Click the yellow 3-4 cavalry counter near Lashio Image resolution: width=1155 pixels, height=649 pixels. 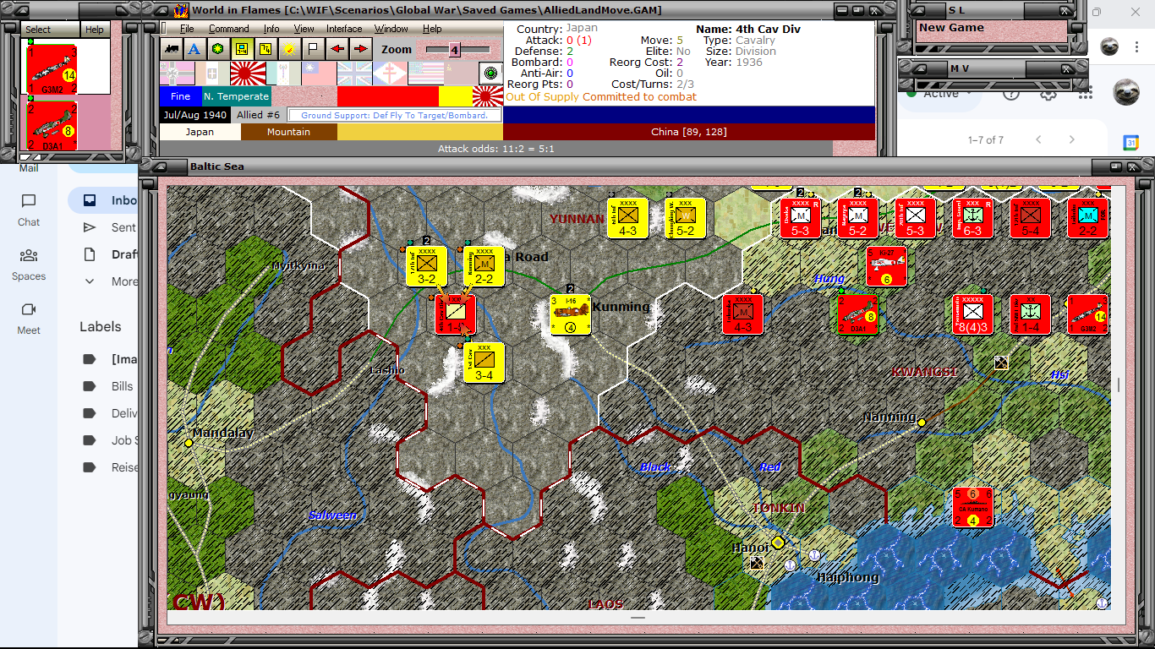pos(484,362)
